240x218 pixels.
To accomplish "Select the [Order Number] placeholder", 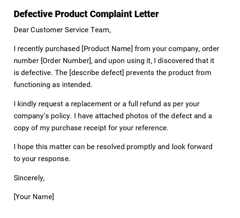I will pos(66,61).
